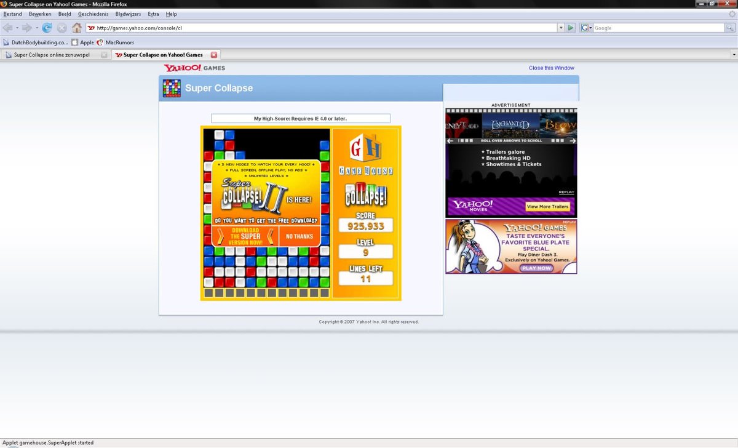Click the Back navigation arrow
The image size is (738, 448).
click(9, 28)
